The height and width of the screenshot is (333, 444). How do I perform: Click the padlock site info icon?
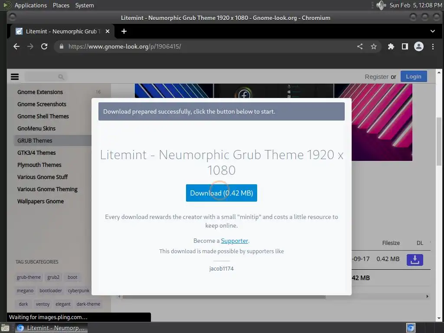tap(62, 46)
